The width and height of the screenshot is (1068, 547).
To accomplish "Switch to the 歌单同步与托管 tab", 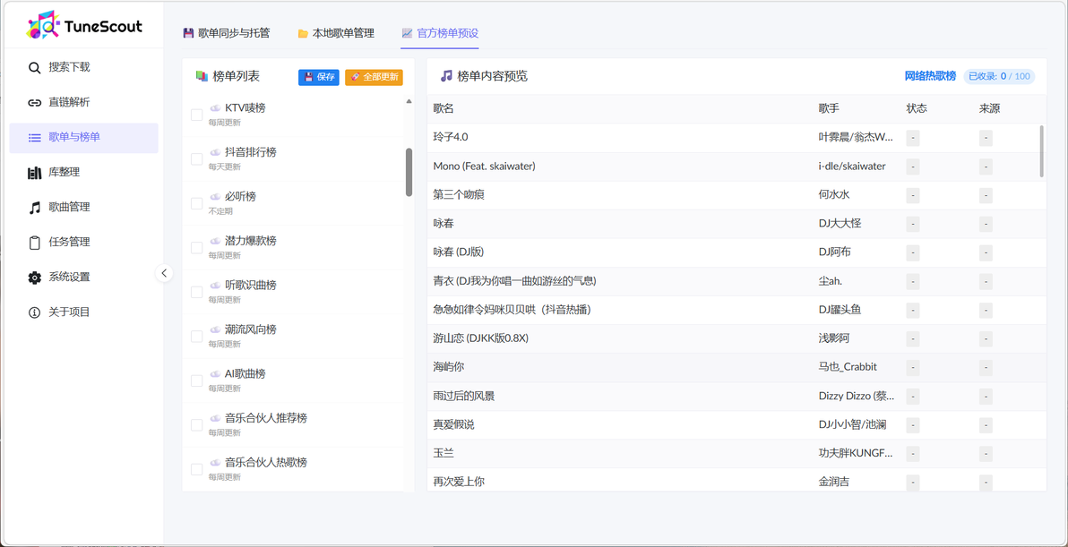I will point(227,32).
